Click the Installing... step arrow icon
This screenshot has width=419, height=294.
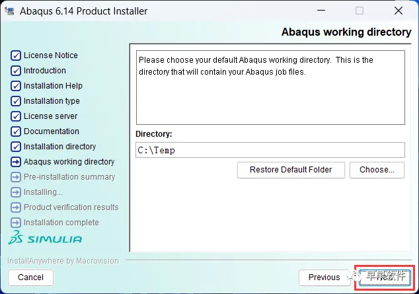pos(16,192)
